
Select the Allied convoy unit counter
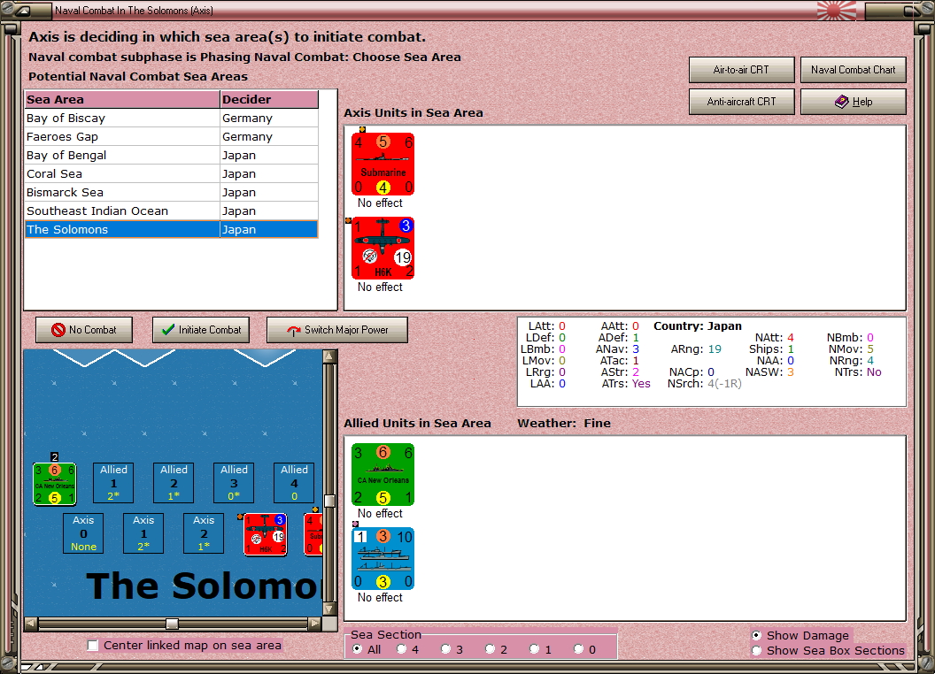[382, 558]
